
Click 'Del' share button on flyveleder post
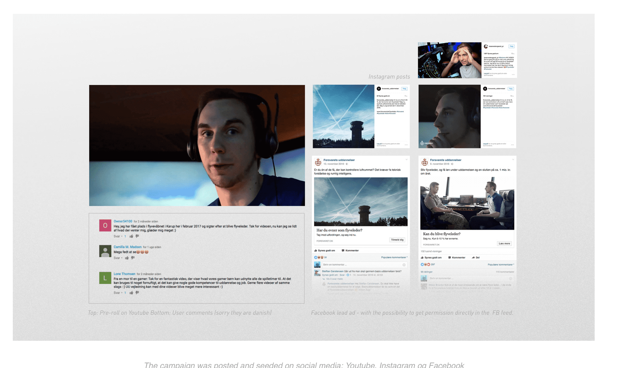coord(476,258)
